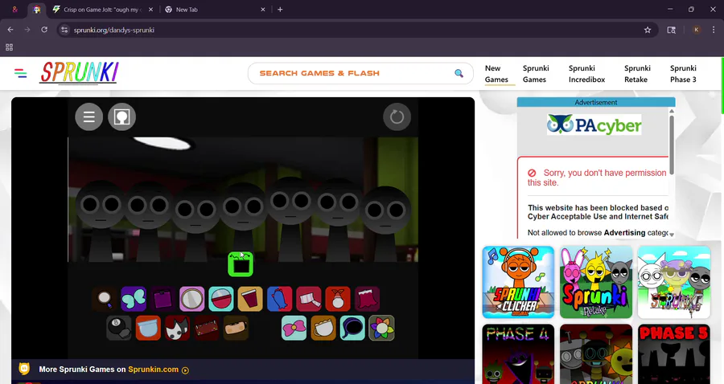Choose the rainbow flower icon

381,328
